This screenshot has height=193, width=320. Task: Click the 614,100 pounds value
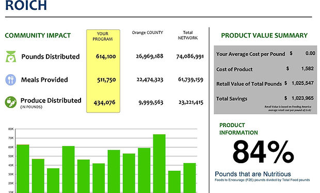106,57
